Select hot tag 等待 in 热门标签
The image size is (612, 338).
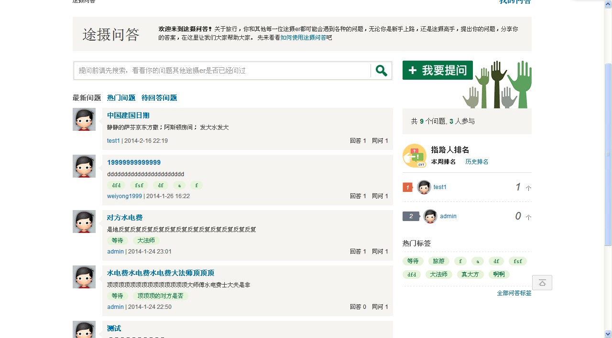tap(413, 261)
